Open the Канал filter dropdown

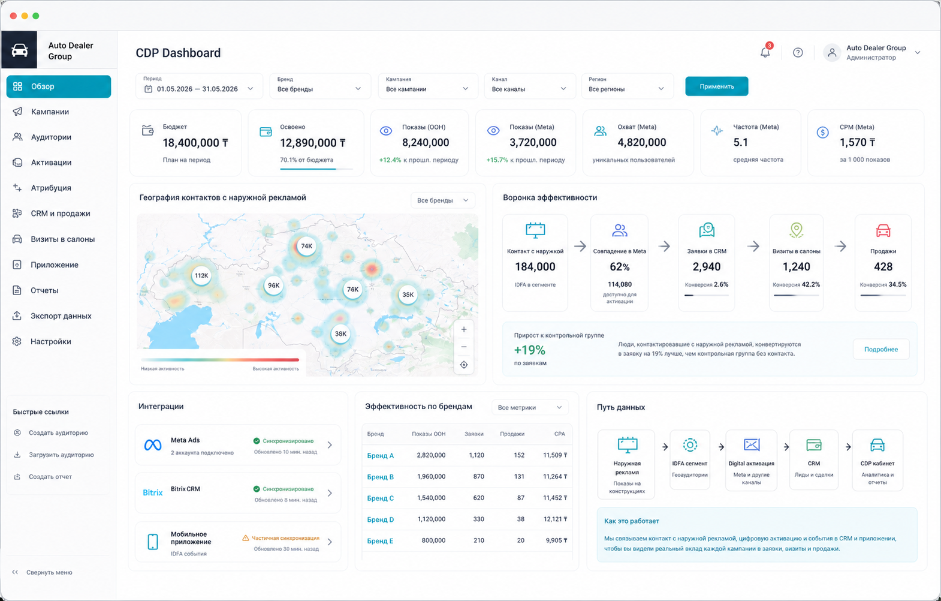pos(529,86)
